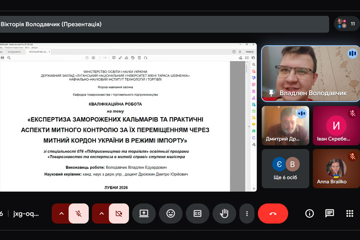This screenshot has width=360, height=240.
Task: Open the chat panel icon
Action: coord(330,214)
